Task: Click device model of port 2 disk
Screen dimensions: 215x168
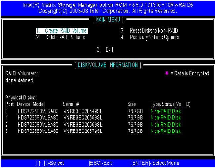Action: tap(38, 125)
